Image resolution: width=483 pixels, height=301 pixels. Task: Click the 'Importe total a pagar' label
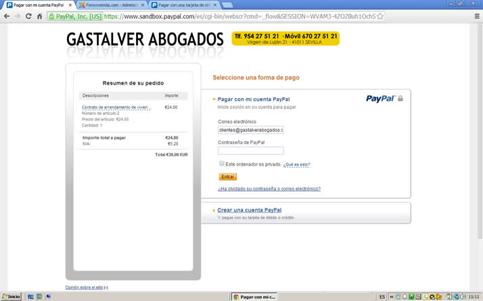point(103,138)
